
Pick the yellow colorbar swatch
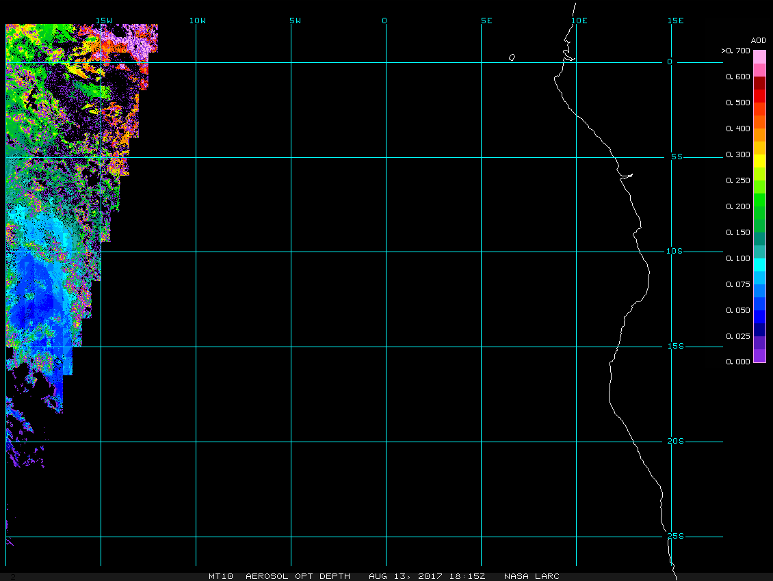click(760, 161)
